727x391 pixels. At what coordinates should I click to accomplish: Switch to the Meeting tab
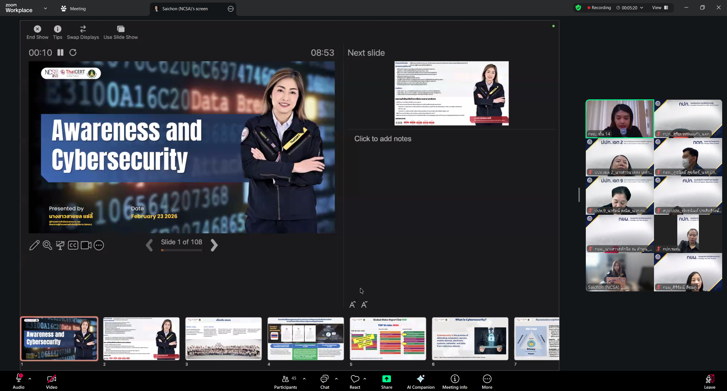pos(73,9)
